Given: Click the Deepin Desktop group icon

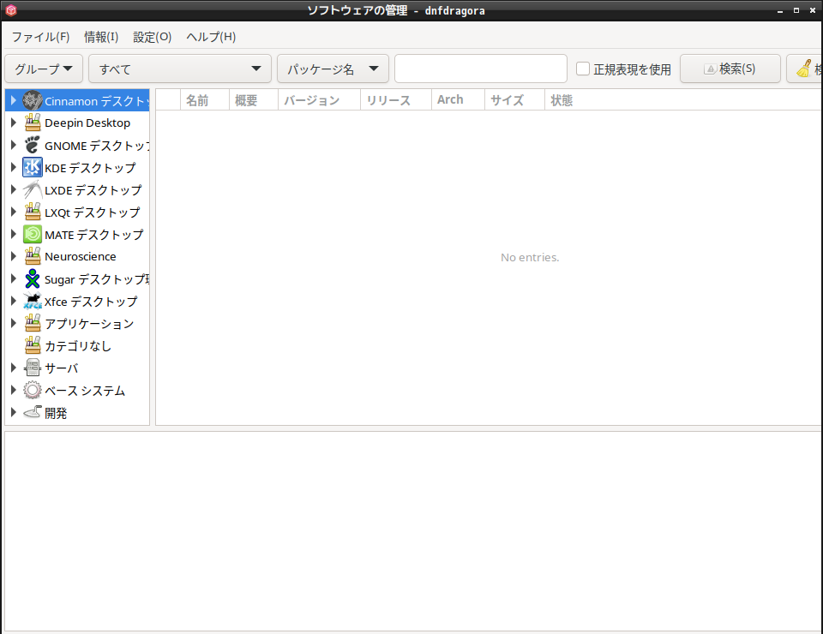Looking at the screenshot, I should [33, 123].
